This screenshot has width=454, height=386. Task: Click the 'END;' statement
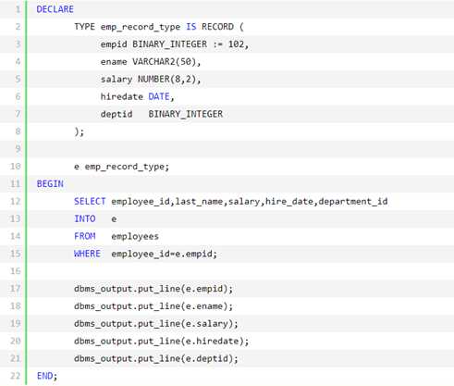[x=47, y=376]
